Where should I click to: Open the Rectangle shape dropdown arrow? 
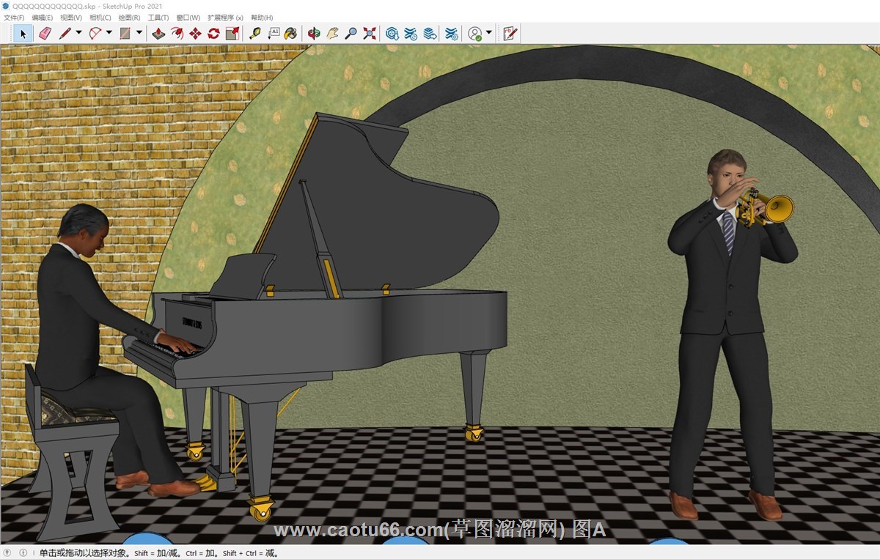(139, 33)
